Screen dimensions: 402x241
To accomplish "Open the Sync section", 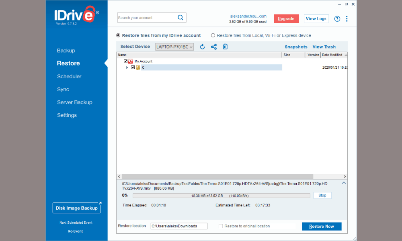I will 63,90.
